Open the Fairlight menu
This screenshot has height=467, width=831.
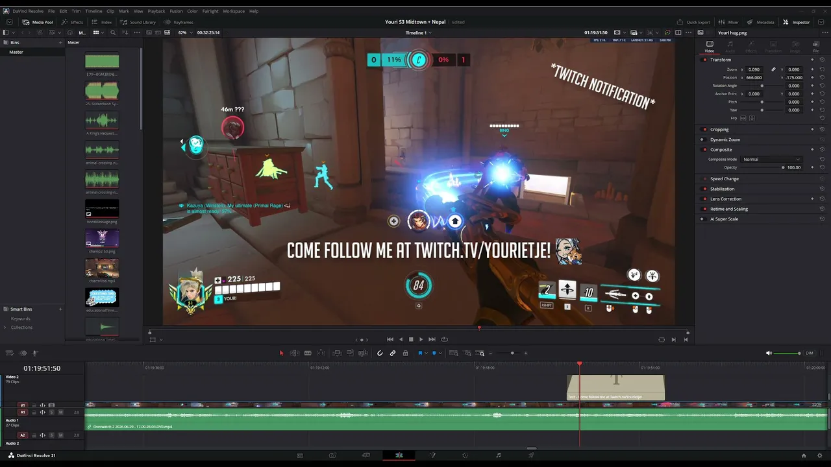pos(210,11)
